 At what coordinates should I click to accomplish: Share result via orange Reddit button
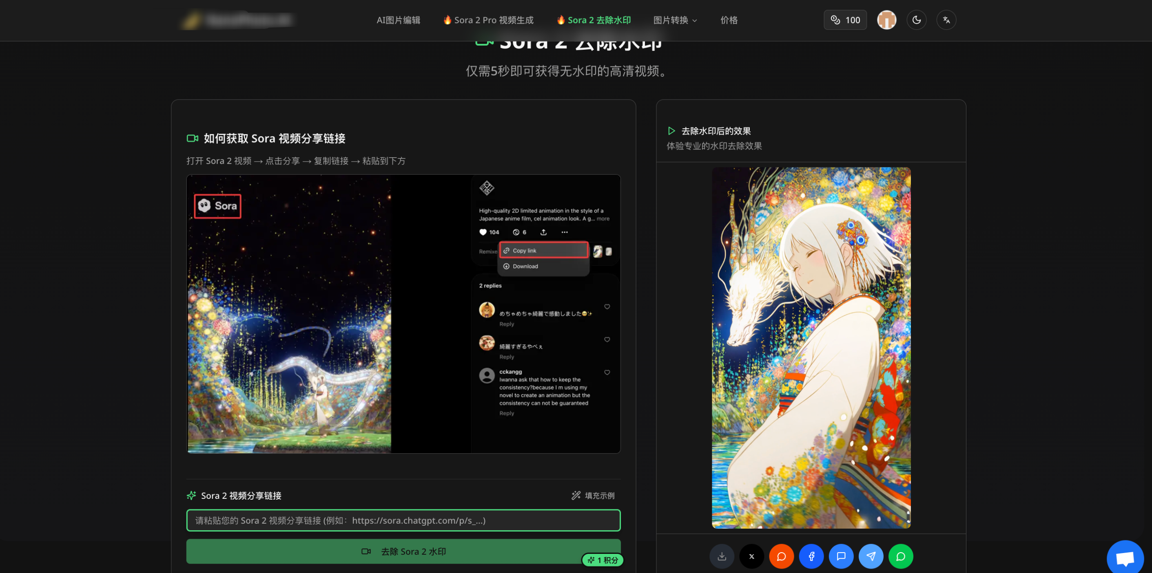coord(781,556)
